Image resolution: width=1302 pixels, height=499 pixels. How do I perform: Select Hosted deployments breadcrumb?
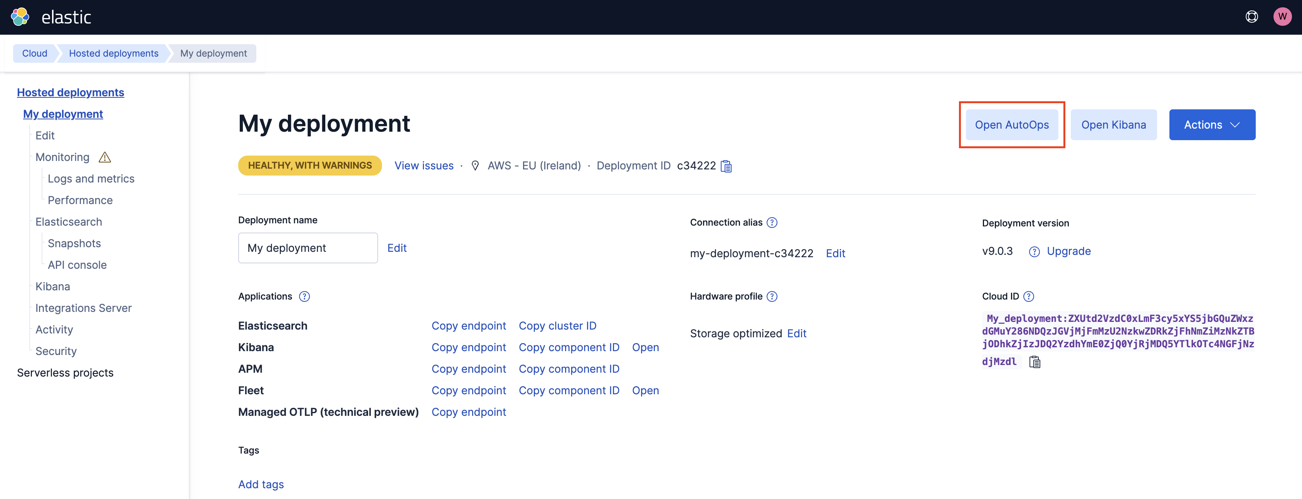[113, 53]
